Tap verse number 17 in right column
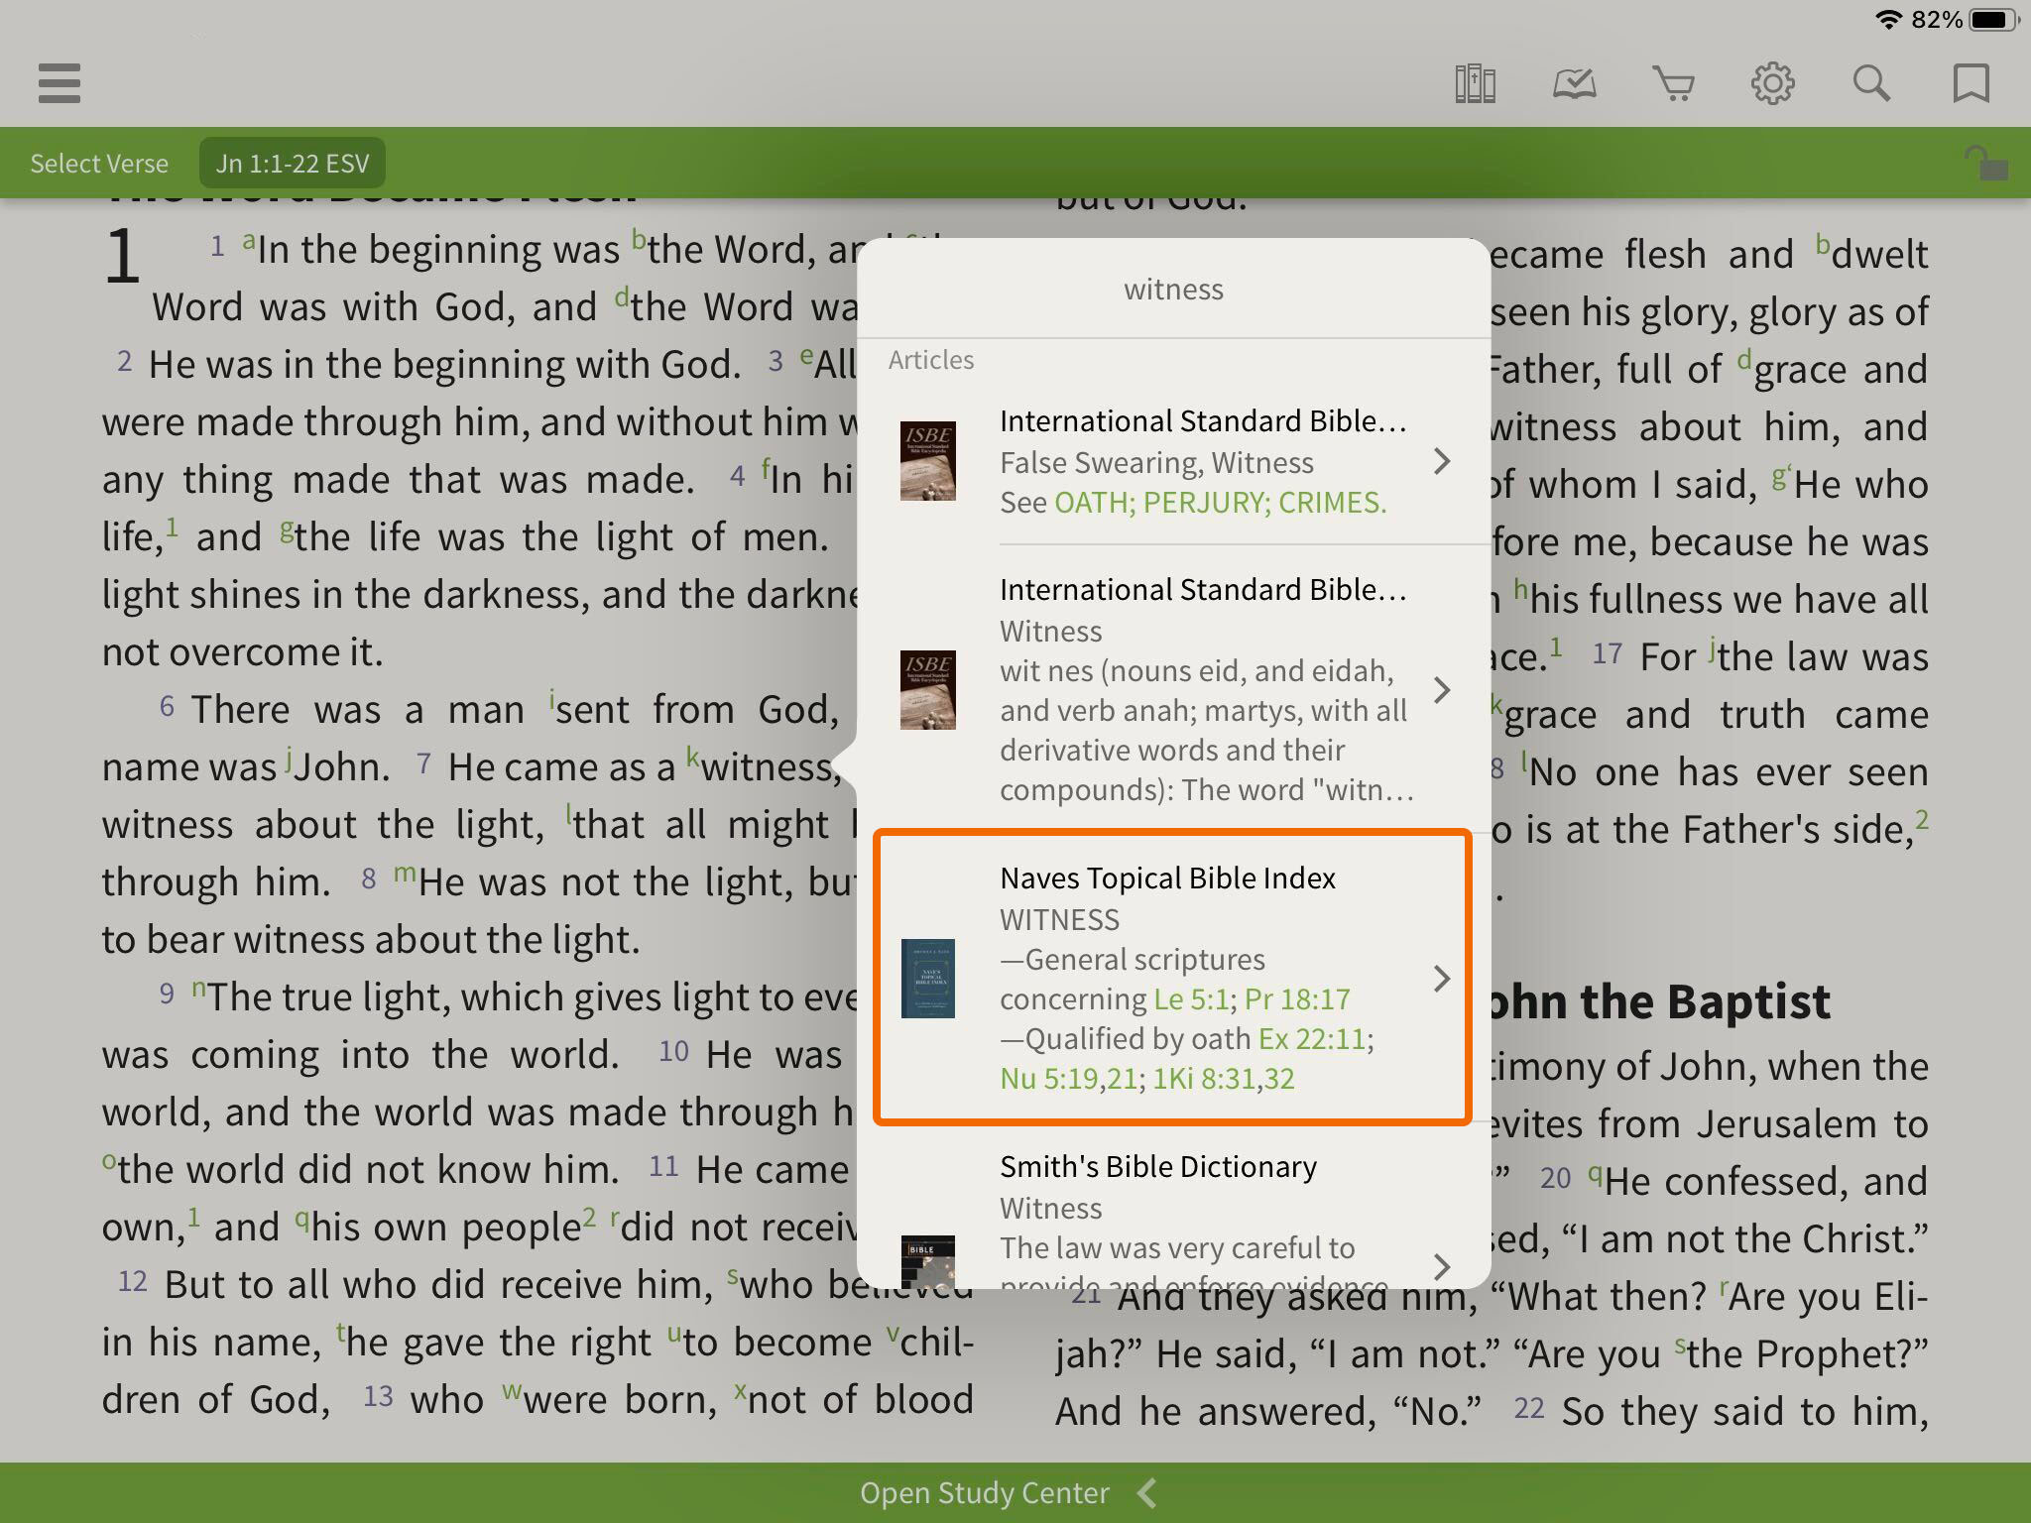This screenshot has width=2031, height=1523. pyautogui.click(x=1608, y=654)
